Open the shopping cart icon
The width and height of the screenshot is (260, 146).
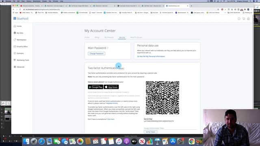click(244, 19)
